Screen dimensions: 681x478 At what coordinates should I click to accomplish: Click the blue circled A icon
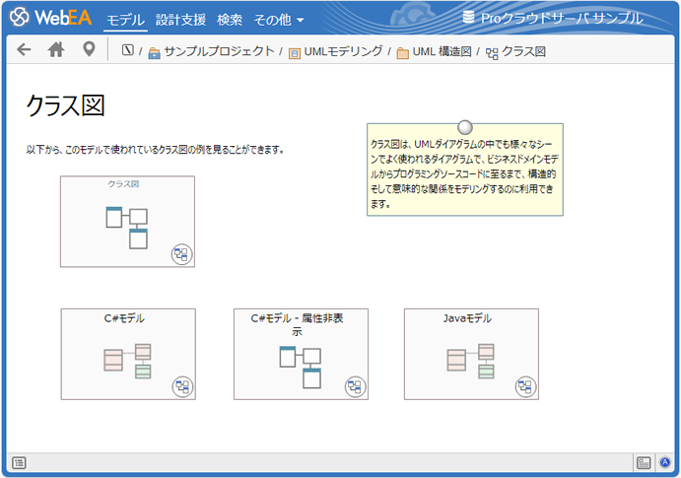point(664,462)
